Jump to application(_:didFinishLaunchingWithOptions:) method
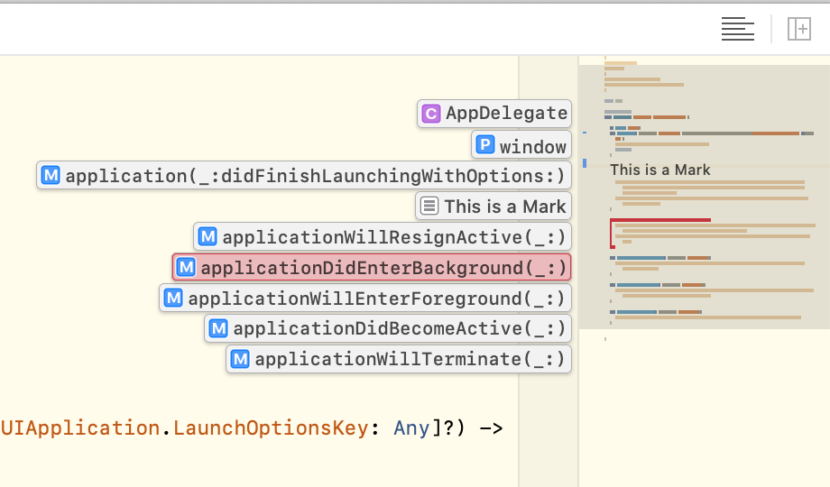The image size is (830, 487). tap(304, 176)
